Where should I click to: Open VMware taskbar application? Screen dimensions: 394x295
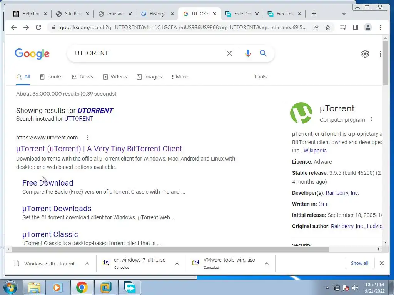click(106, 287)
